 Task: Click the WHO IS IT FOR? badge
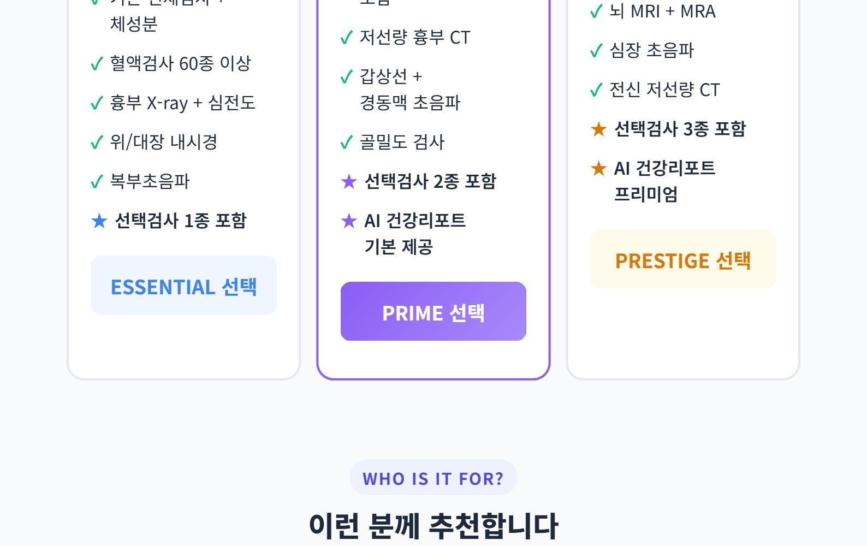pyautogui.click(x=433, y=478)
